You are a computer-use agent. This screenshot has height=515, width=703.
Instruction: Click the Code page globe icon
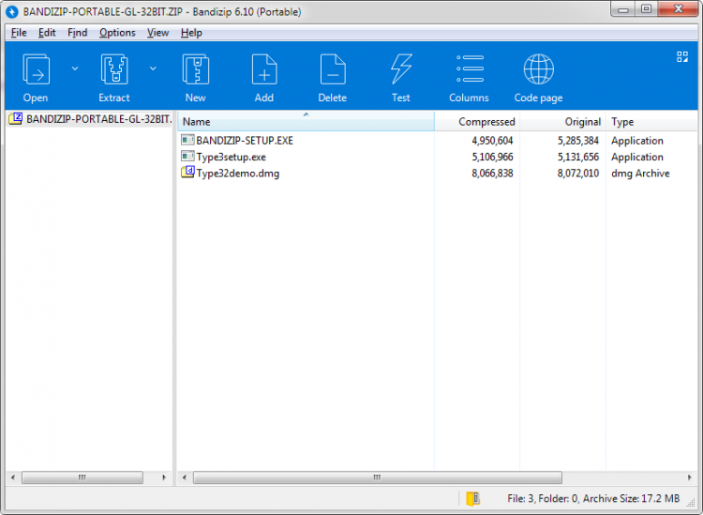coord(538,69)
